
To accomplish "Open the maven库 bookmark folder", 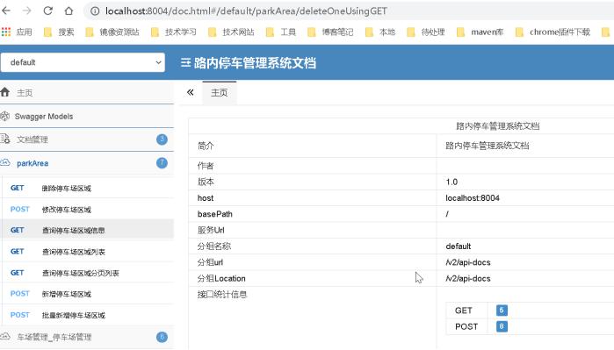I will 480,32.
